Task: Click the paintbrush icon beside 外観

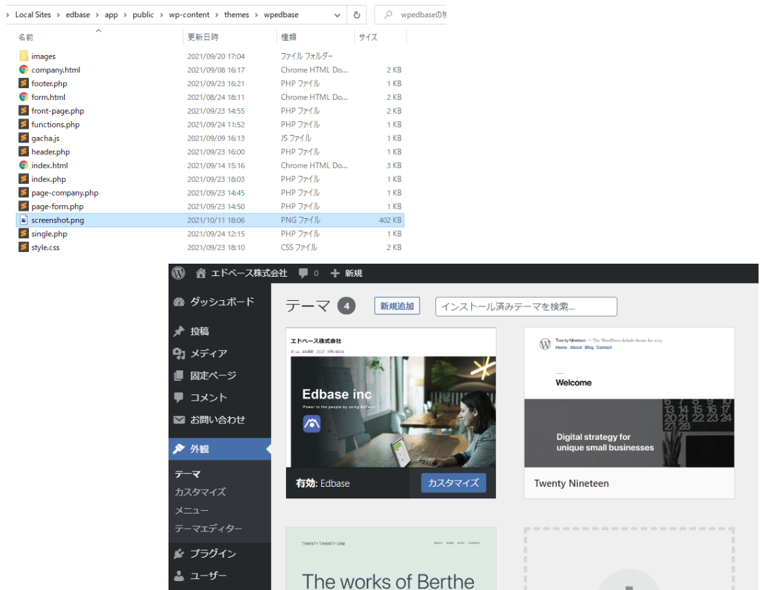Action: coord(179,448)
